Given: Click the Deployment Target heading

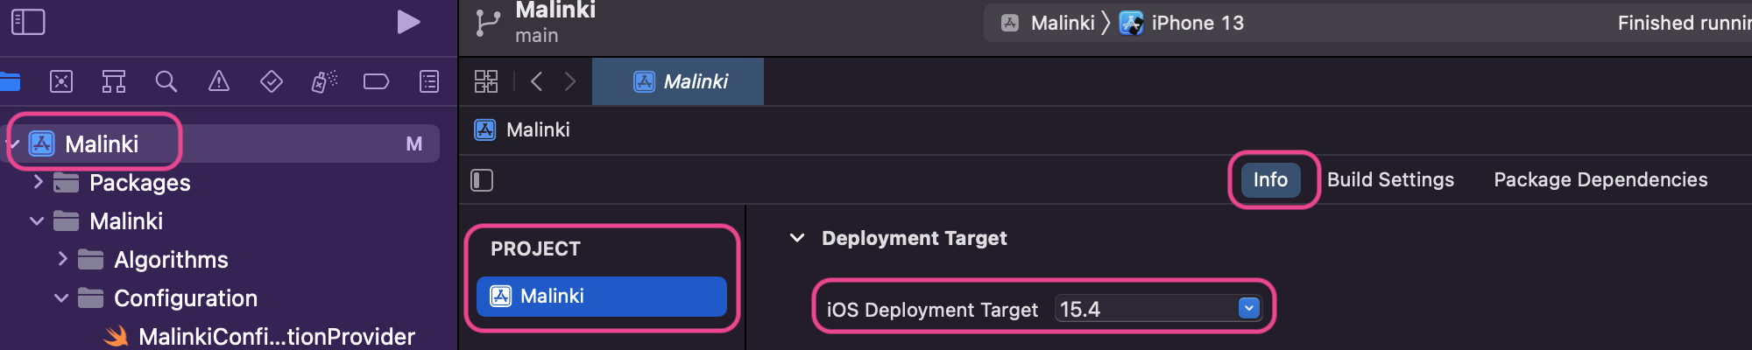Looking at the screenshot, I should (914, 238).
